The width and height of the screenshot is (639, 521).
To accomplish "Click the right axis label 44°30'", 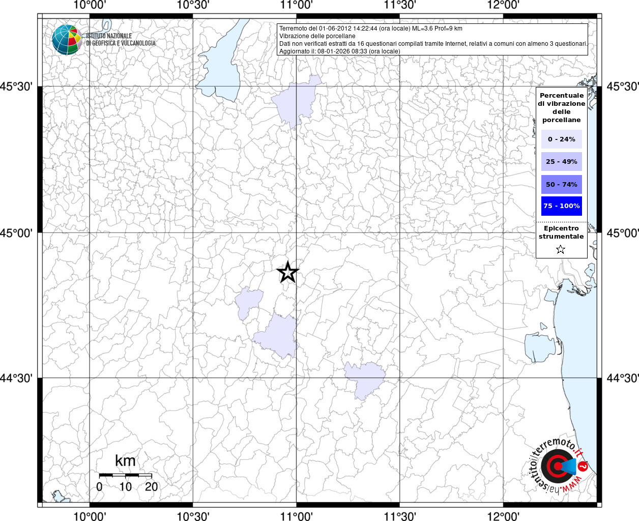I will (623, 378).
